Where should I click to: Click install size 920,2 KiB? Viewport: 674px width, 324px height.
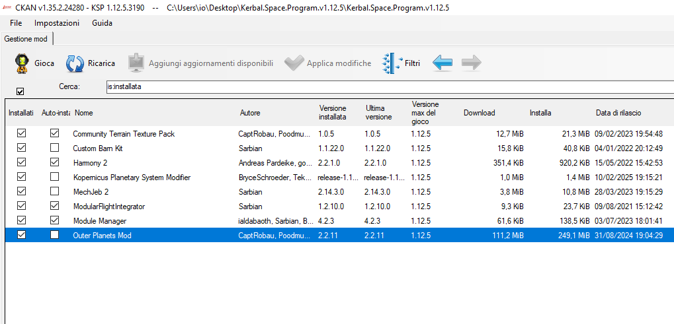tap(576, 163)
